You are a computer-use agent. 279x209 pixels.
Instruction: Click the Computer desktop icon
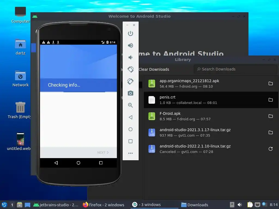click(x=20, y=12)
